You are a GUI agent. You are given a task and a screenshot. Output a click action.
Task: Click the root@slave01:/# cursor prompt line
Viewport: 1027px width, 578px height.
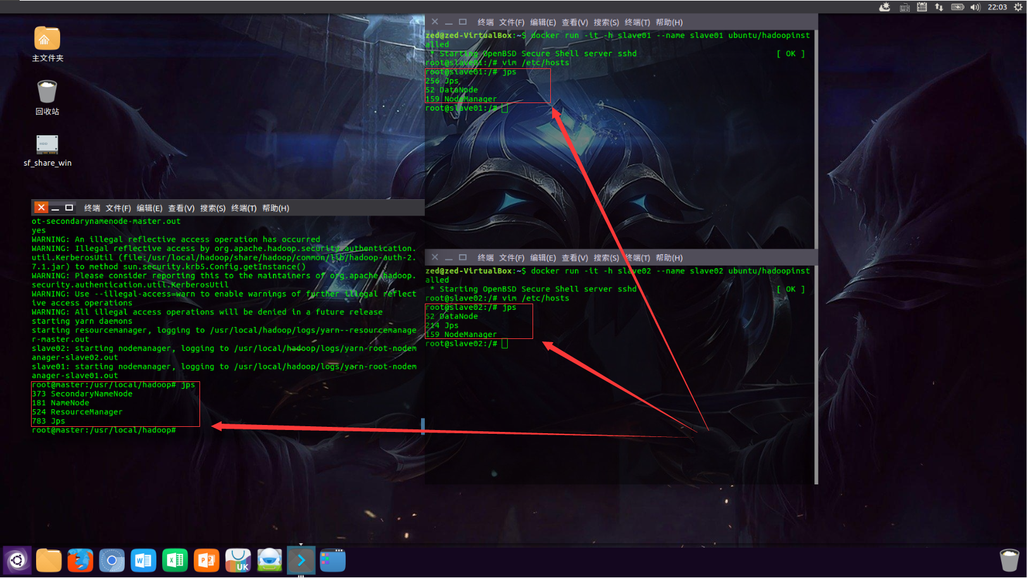pyautogui.click(x=466, y=108)
